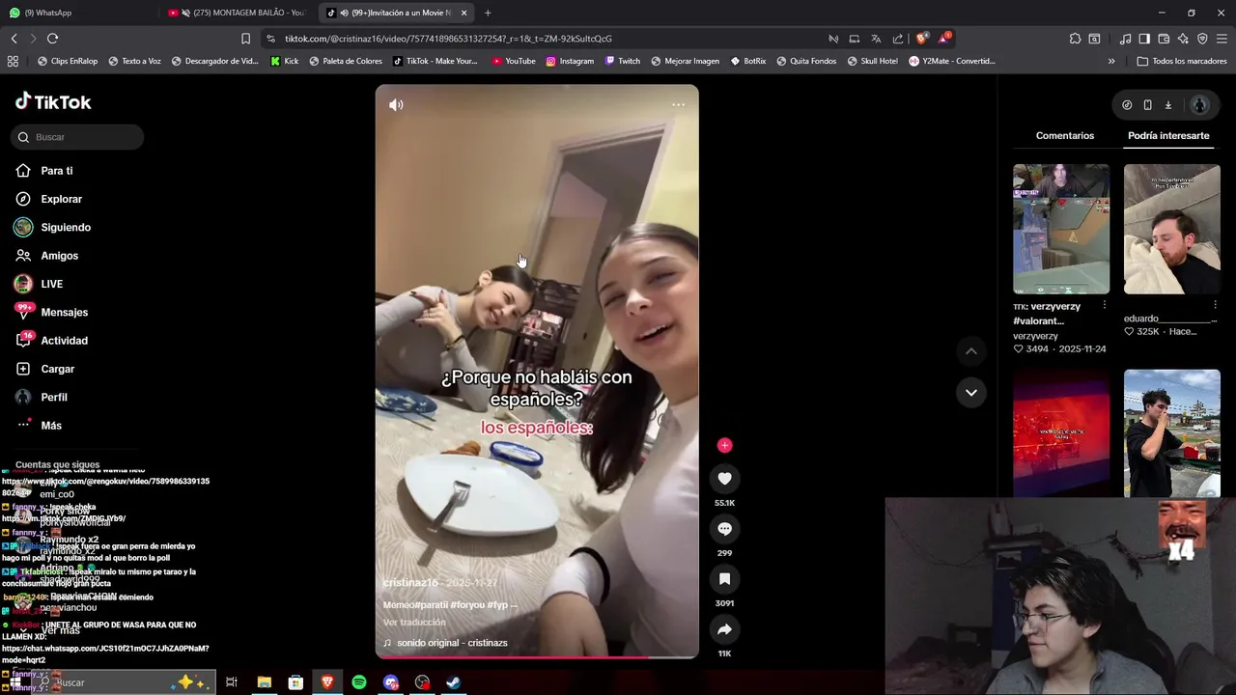Open options for the verzyverzy recommended video
This screenshot has width=1236, height=695.
(x=1104, y=306)
